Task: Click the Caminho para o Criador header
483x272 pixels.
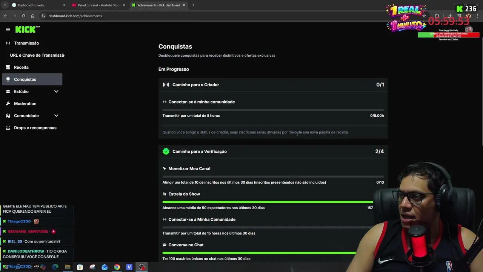Action: [x=273, y=85]
